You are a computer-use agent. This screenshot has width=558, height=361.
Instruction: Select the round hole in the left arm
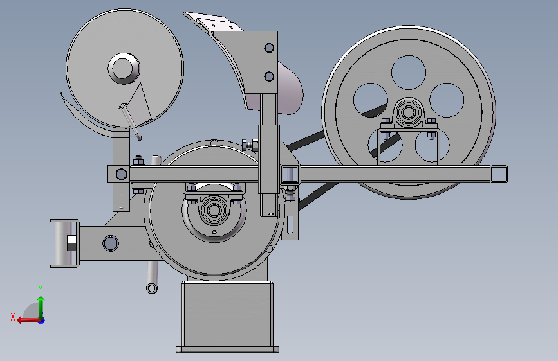click(x=110, y=243)
